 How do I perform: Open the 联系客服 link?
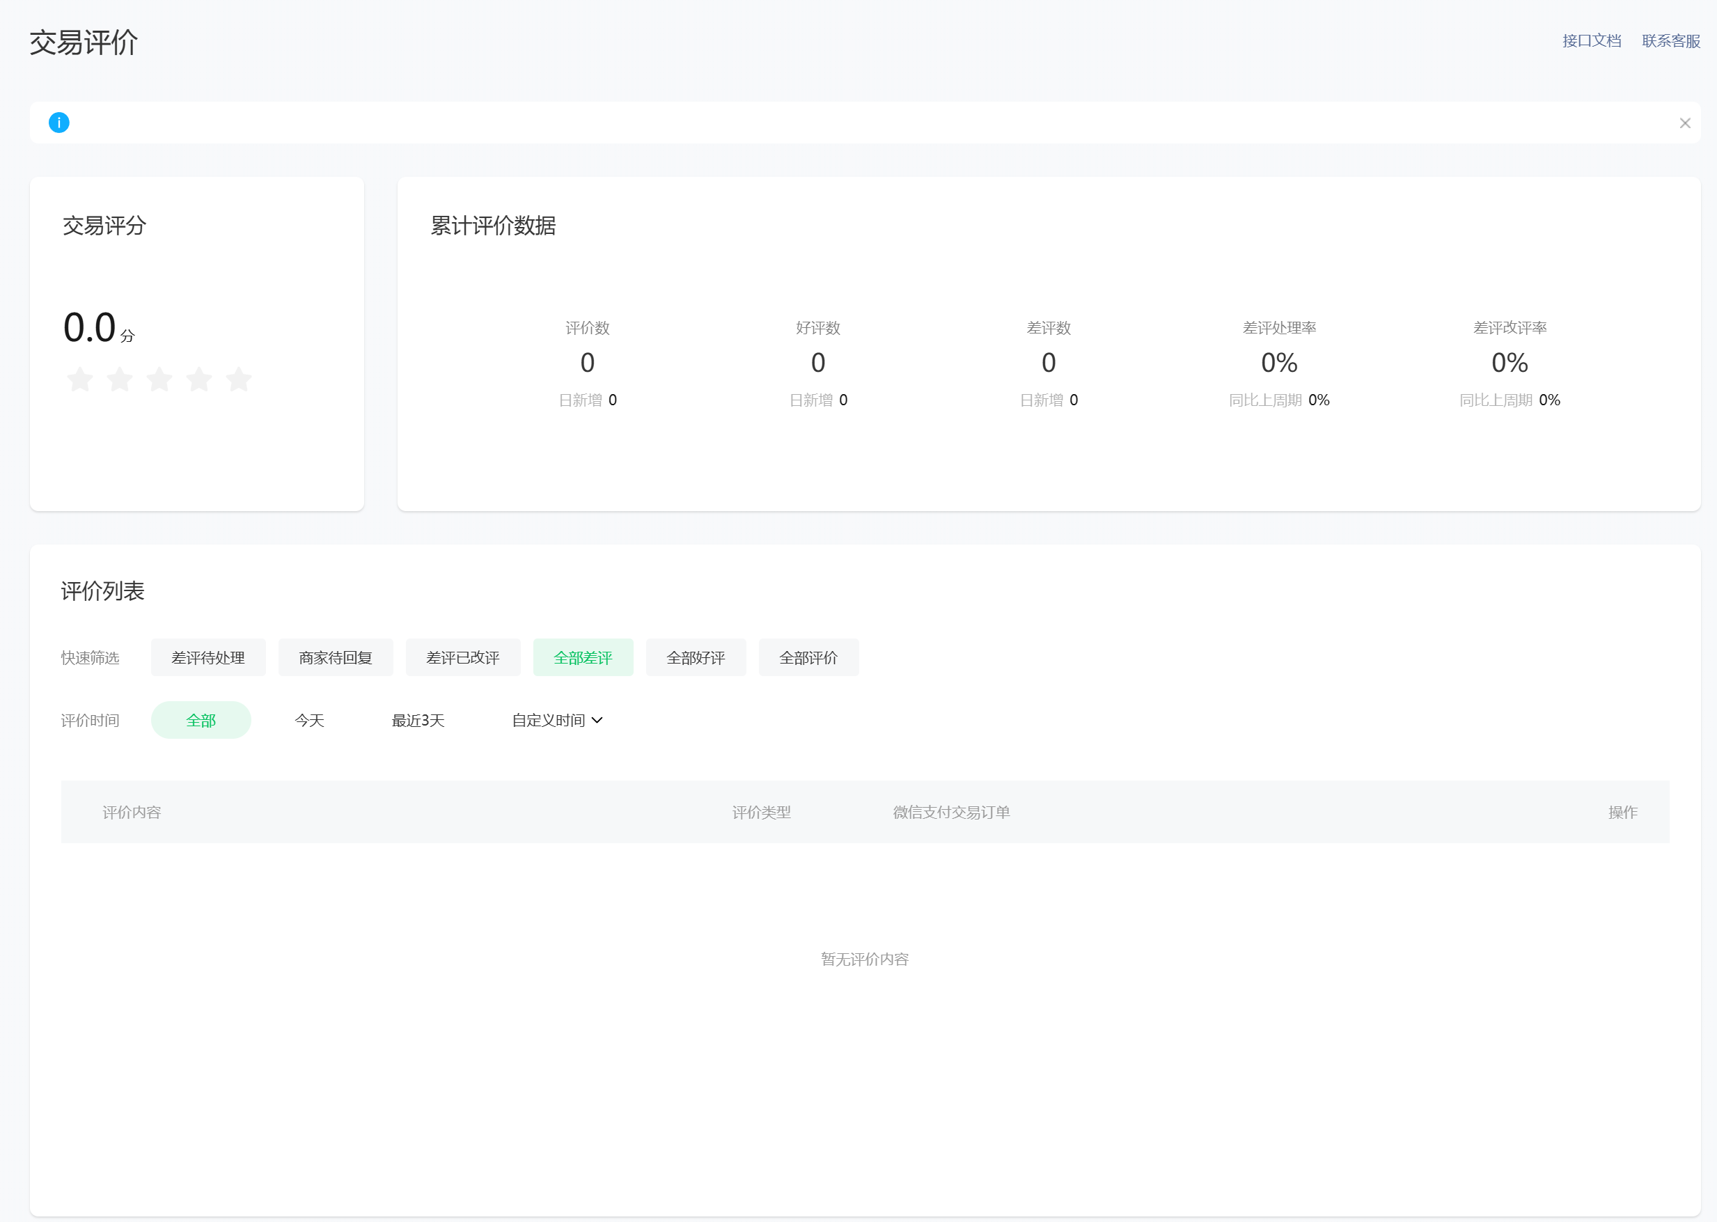pyautogui.click(x=1670, y=40)
